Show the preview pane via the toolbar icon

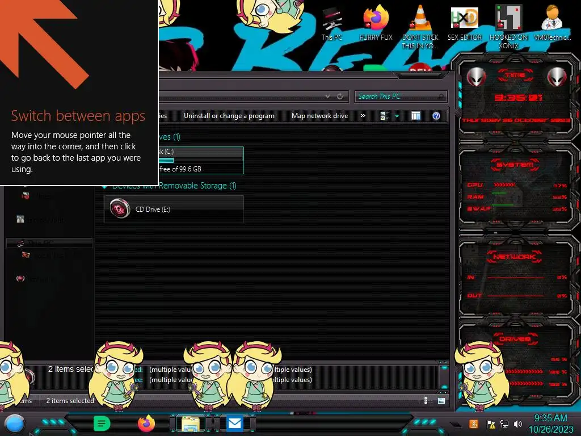(416, 116)
